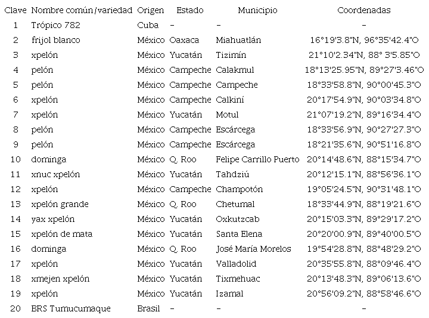Screen dimensions: 429x318
Task: Click the Brasil origin cell
Action: tap(149, 308)
